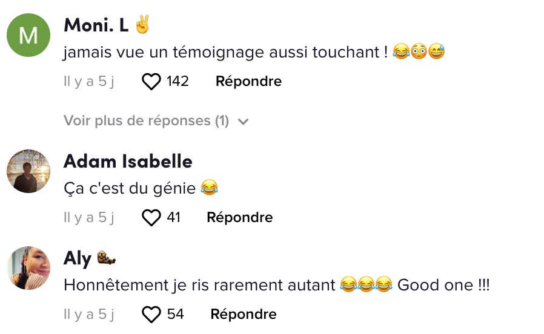Like Moni. L's comment with the heart
Image resolution: width=544 pixels, height=334 pixels.
[x=151, y=82]
